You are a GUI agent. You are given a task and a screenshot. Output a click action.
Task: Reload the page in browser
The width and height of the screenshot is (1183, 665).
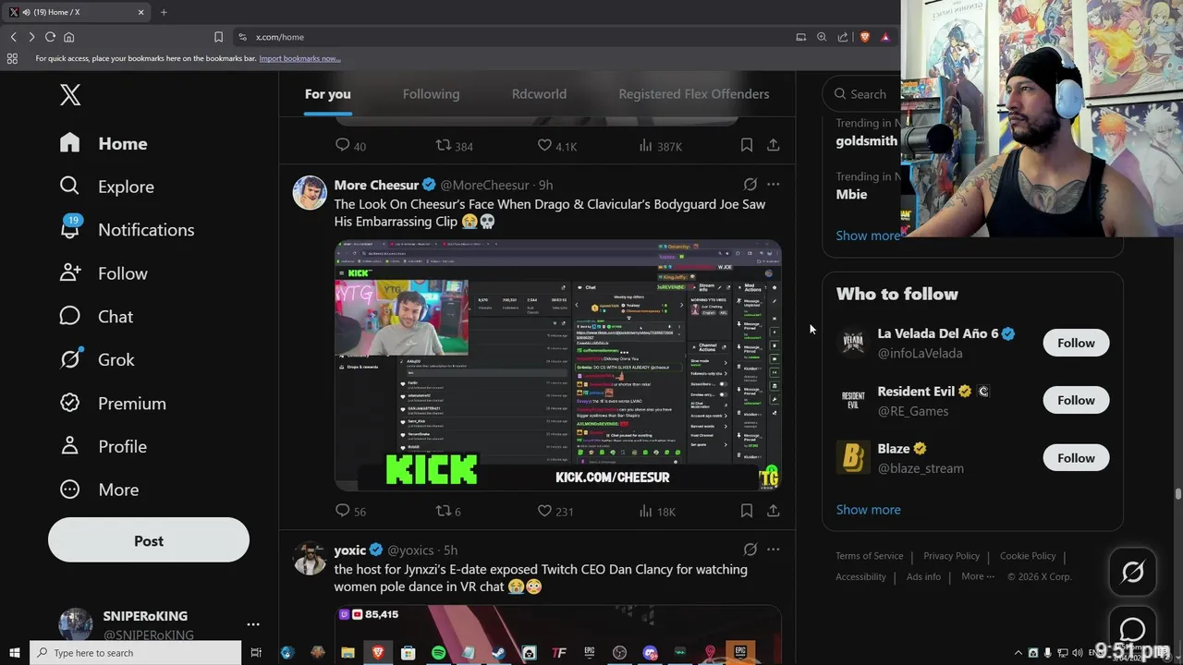pos(50,37)
